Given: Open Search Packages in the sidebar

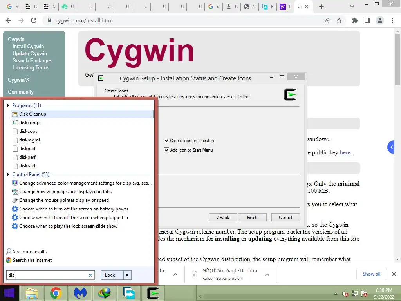Looking at the screenshot, I should 33,60.
